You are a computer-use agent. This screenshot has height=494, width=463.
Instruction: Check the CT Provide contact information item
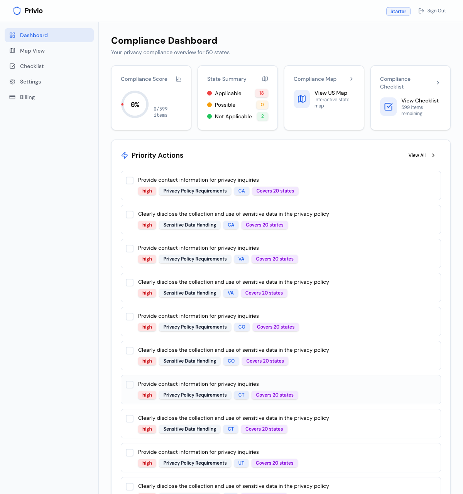coord(130,385)
